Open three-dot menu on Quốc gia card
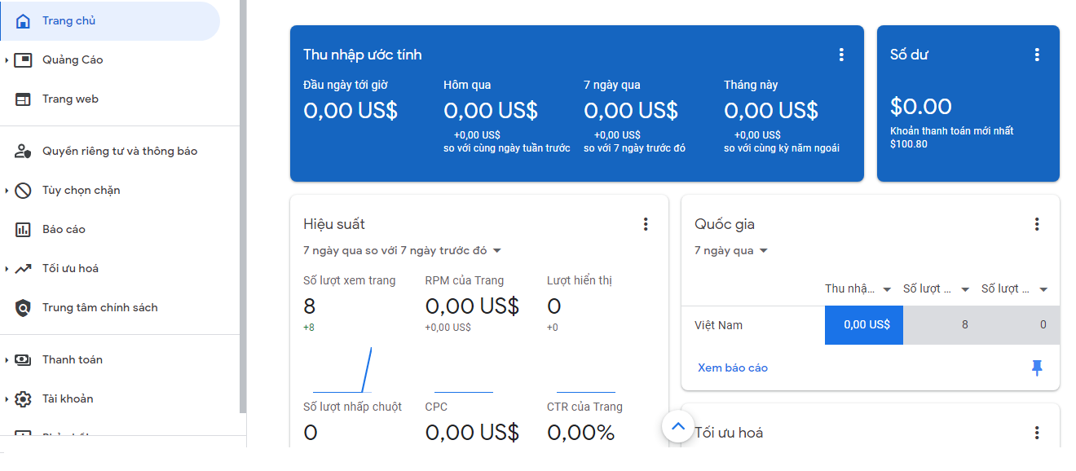Image resolution: width=1076 pixels, height=471 pixels. 1037,224
